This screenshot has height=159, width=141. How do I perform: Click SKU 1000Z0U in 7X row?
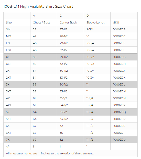coord(119,140)
